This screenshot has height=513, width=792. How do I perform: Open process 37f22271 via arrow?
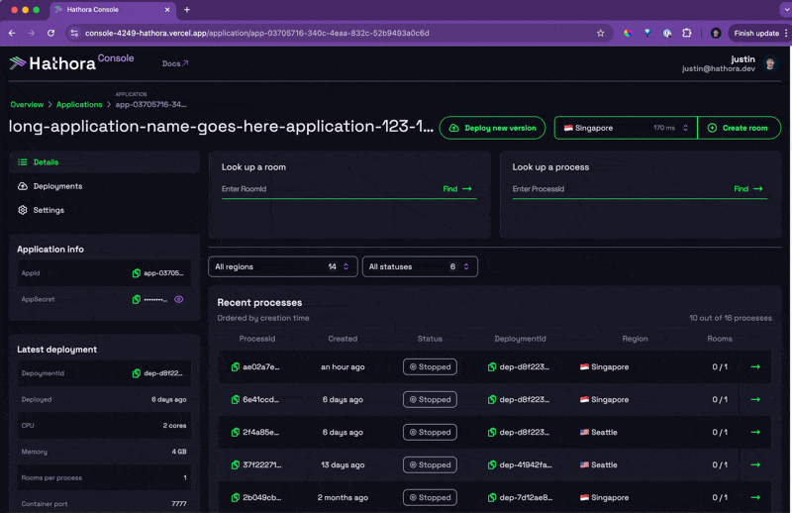pos(755,465)
